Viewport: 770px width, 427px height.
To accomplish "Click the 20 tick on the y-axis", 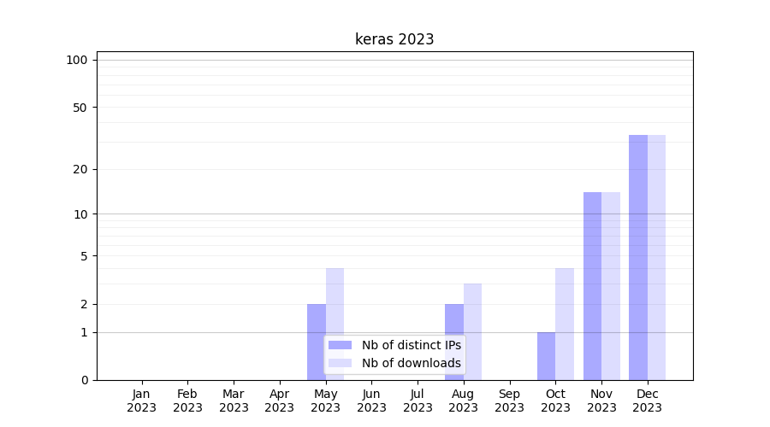I will pyautogui.click(x=80, y=169).
